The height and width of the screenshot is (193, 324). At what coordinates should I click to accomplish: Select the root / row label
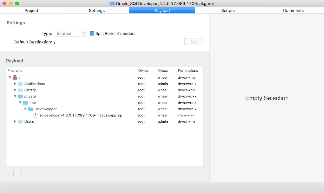(20, 78)
